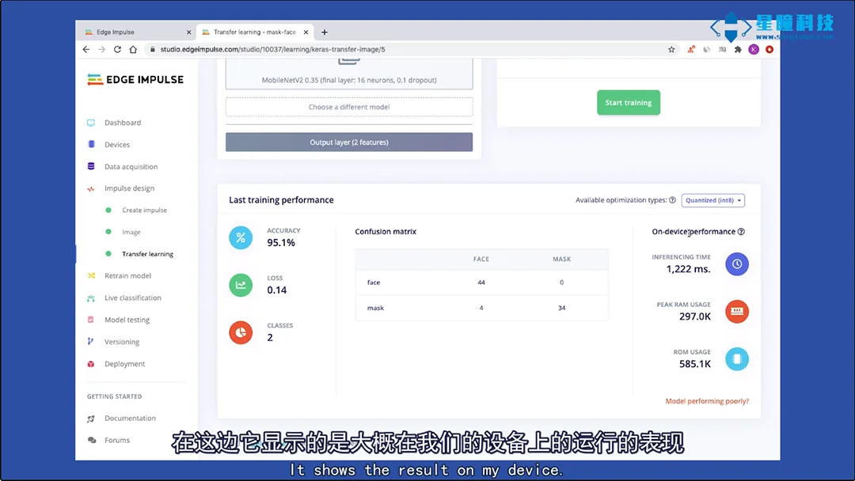Screen dimensions: 855x481
Task: Click help icon beside On-device performance
Action: click(x=741, y=232)
